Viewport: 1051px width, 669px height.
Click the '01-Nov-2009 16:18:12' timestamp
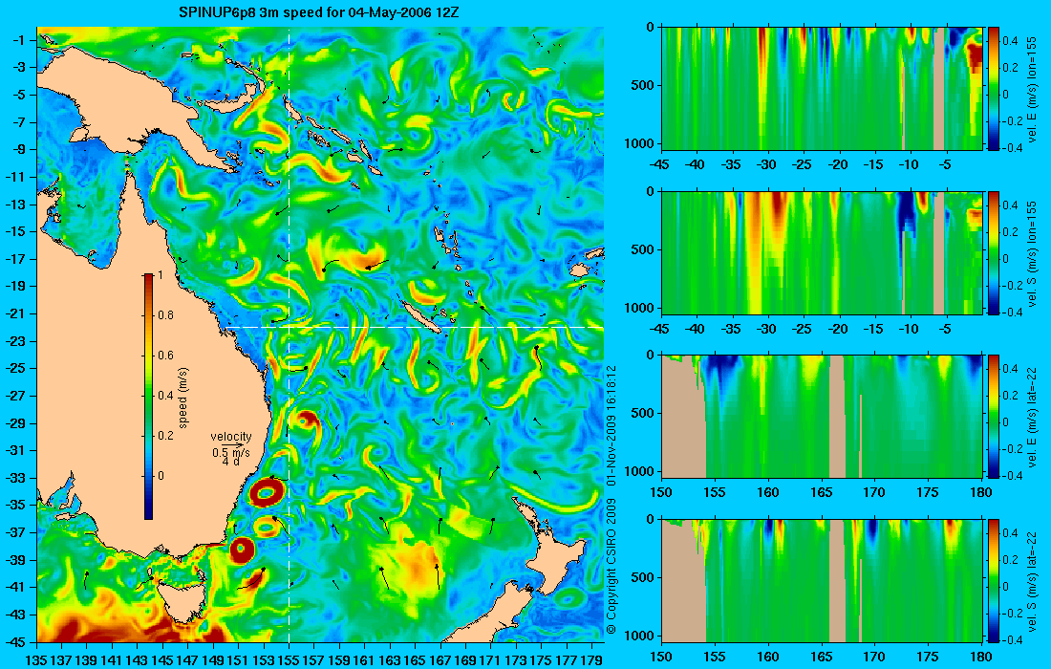[611, 425]
